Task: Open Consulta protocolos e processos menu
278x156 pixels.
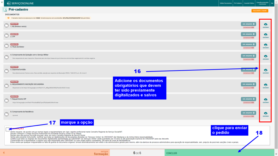Action: click(263, 3)
